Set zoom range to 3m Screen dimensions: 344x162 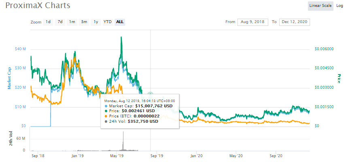(x=84, y=22)
